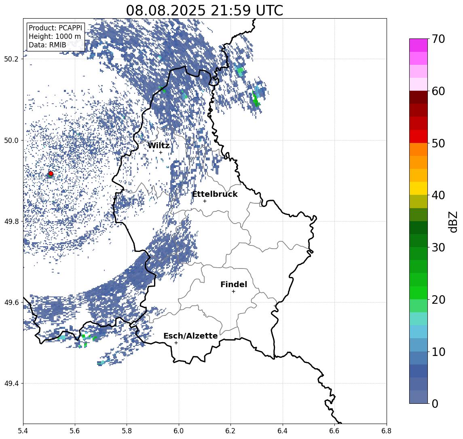Click the blue swatch just below 10 dBZ
The width and height of the screenshot is (463, 439).
(419, 358)
